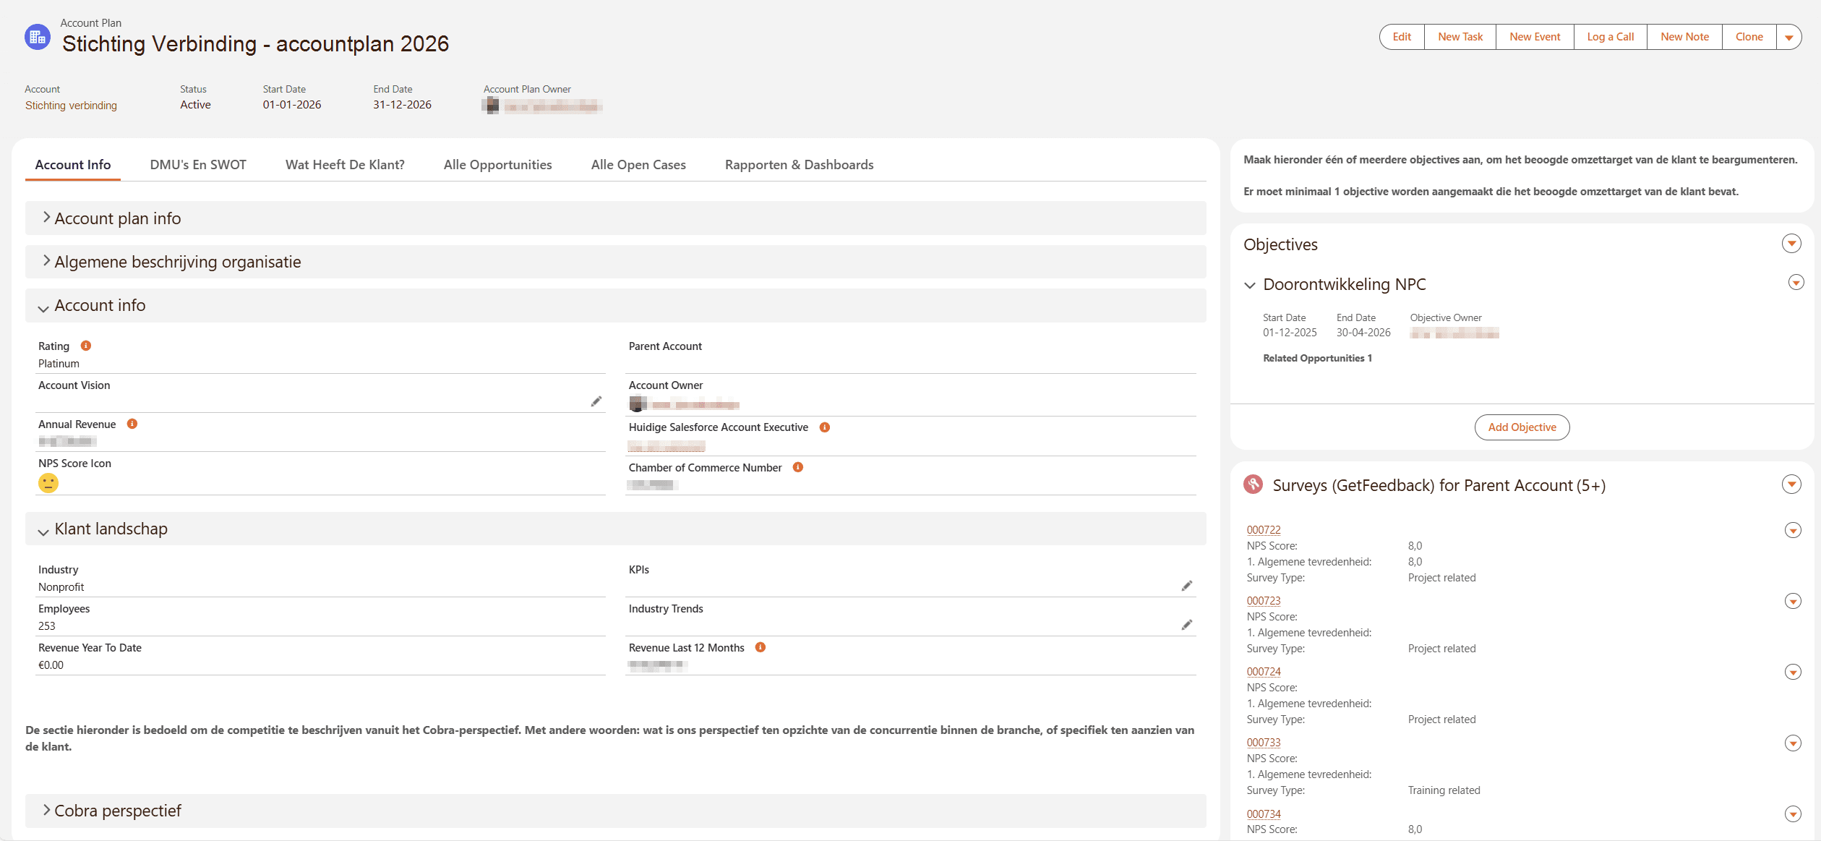
Task: Open the Alle Opportunities tab
Action: 497,165
